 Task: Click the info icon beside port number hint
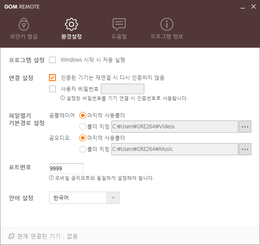point(51,178)
